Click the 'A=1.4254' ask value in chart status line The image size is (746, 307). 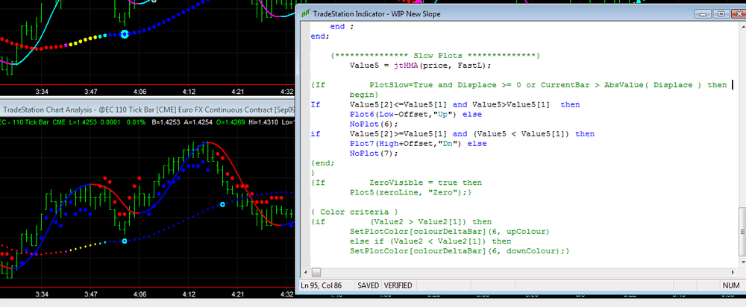[198, 123]
